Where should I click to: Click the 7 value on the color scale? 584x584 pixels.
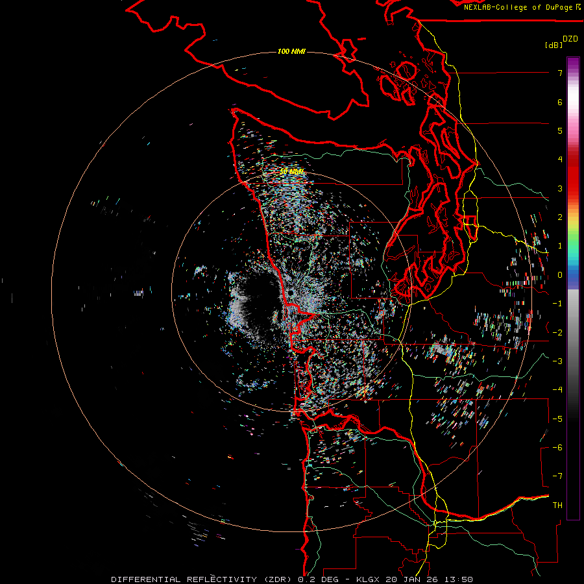coord(560,73)
